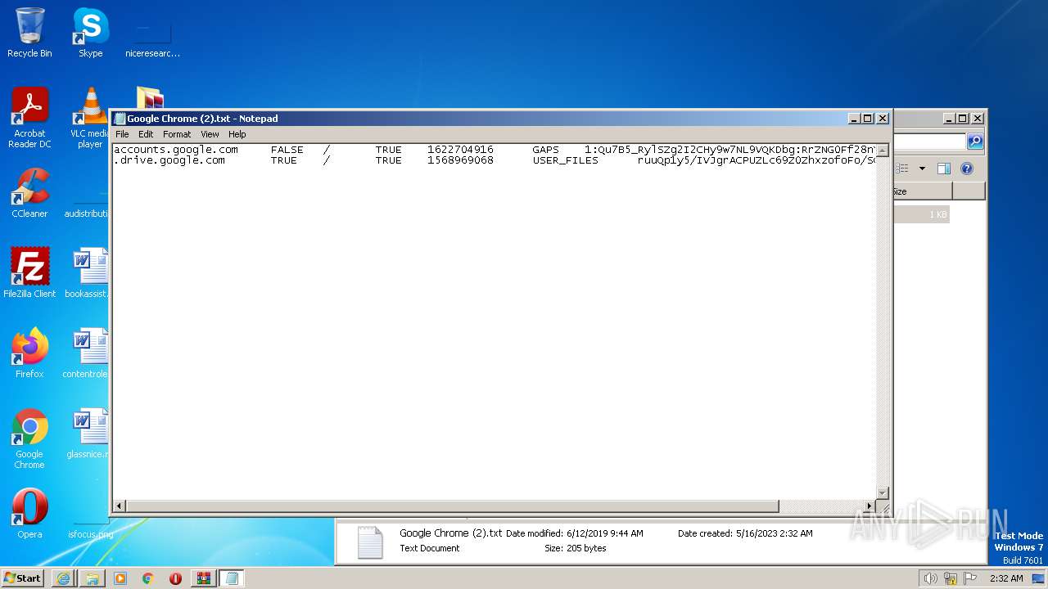Click the .drive.google.com text line
The image size is (1048, 589).
click(495, 160)
